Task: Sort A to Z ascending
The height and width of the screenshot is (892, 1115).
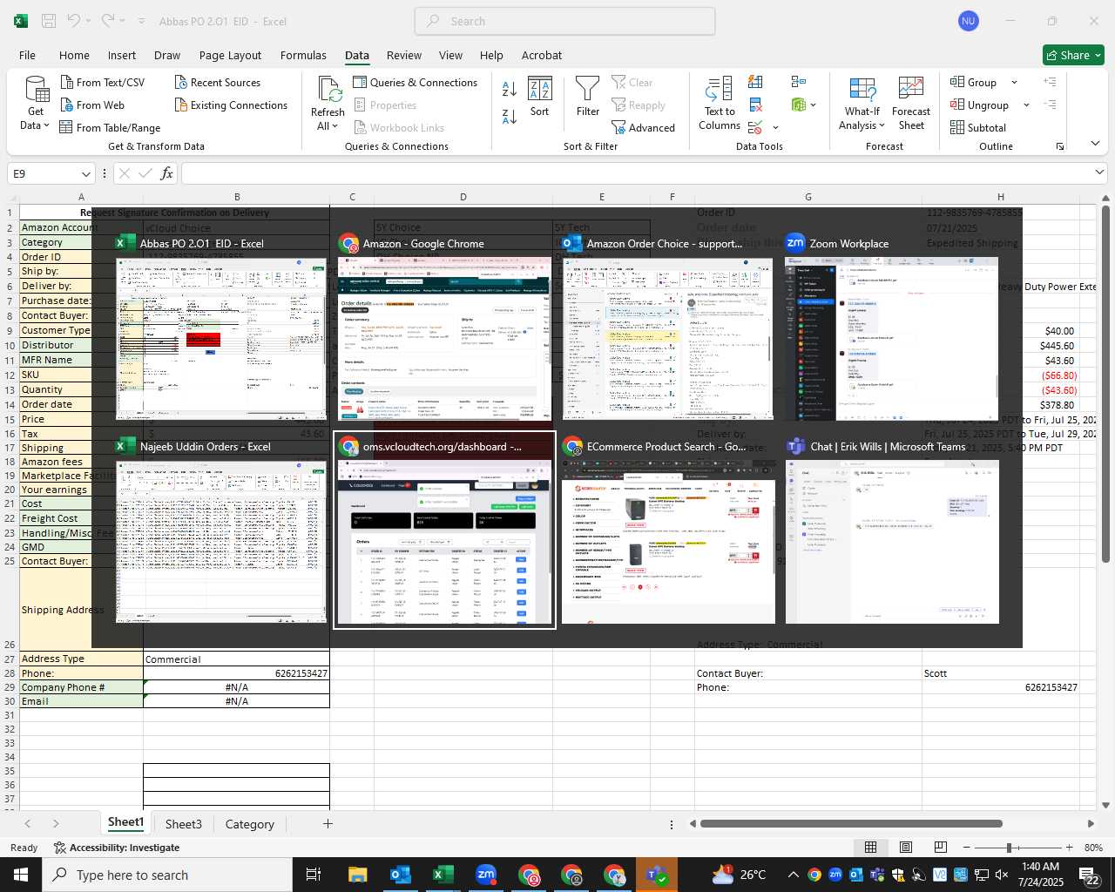Action: tap(510, 89)
